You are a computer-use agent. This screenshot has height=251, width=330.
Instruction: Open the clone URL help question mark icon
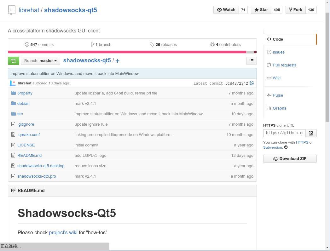click(286, 147)
